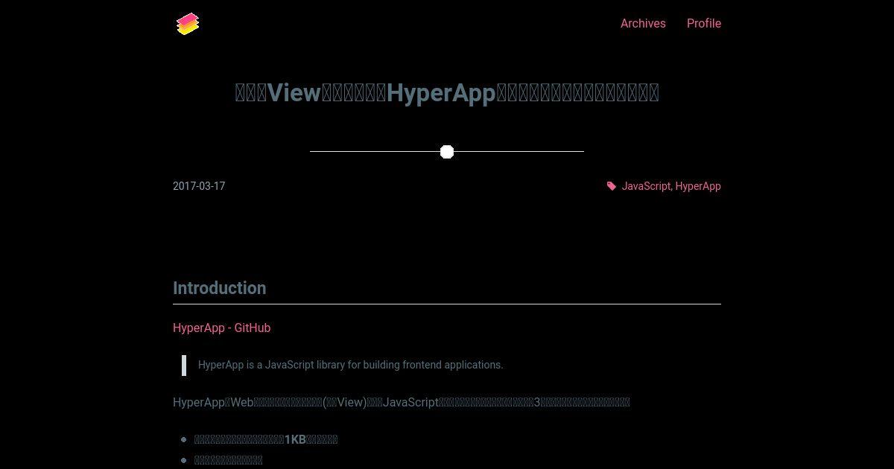Click the list item mentioning 1KB
The image size is (894, 469).
(x=266, y=439)
